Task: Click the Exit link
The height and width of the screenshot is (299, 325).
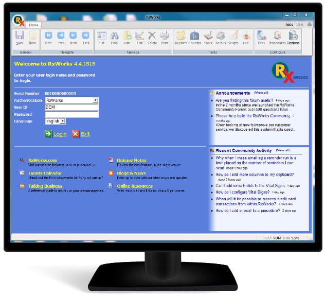Action: pyautogui.click(x=85, y=134)
